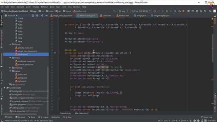Click the Profile app gauge icon
The image size is (217, 122).
point(175,11)
